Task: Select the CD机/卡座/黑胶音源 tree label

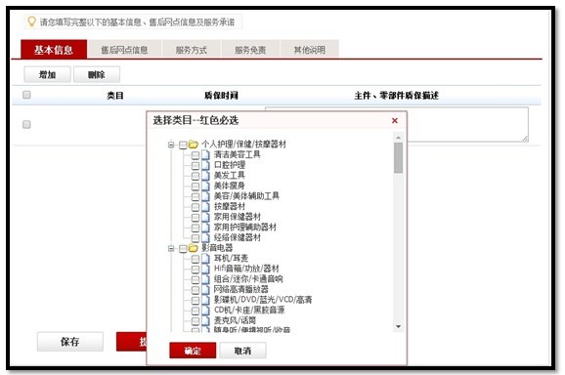Action: [x=249, y=311]
